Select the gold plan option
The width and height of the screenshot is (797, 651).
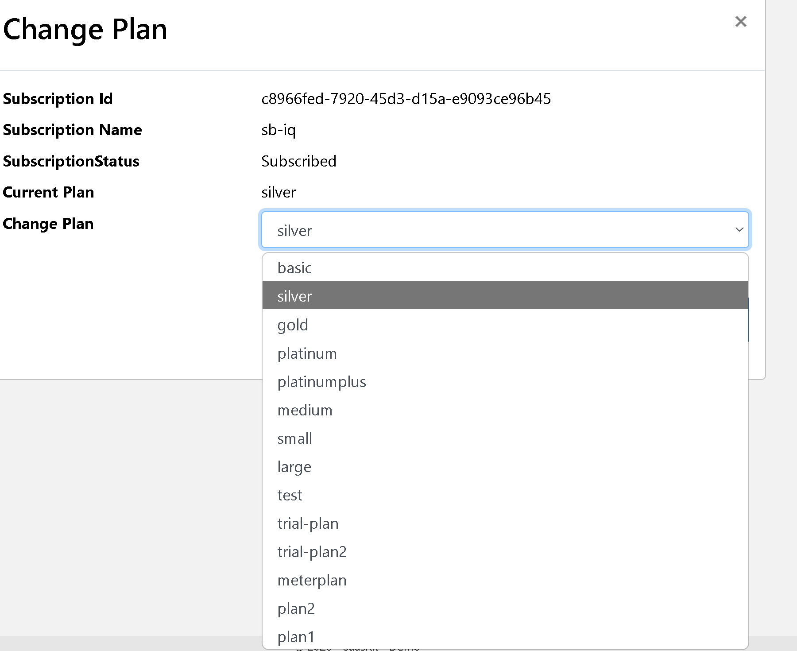click(x=293, y=325)
